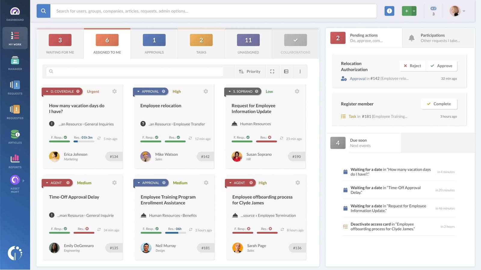Open the green plus button's dropdown arrow
Screen dimensions: 481x270
[x=414, y=10]
